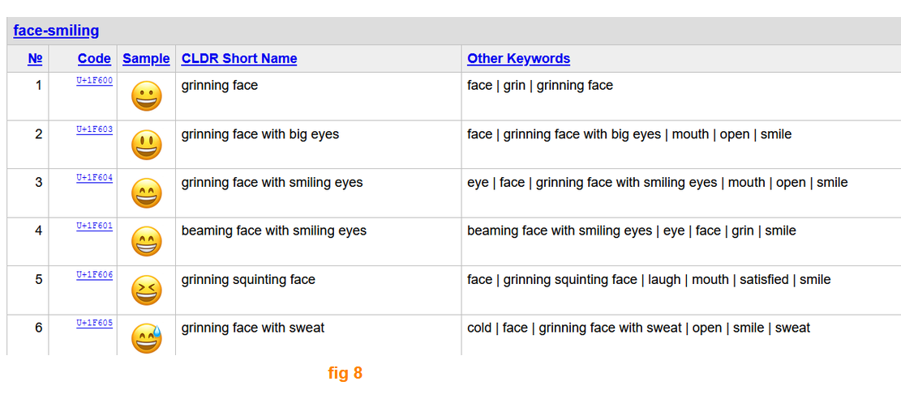This screenshot has width=901, height=394.
Task: Select the grinning squinting face emoji
Action: [x=147, y=290]
